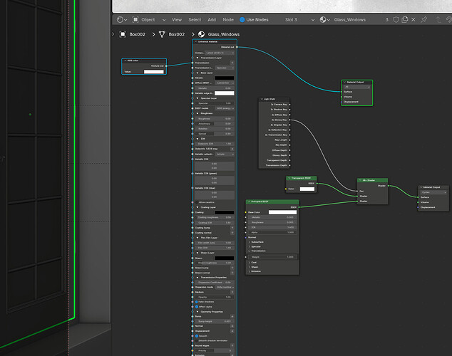Click the Bump slot button

(232, 316)
